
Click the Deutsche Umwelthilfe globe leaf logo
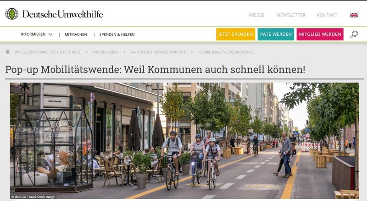coord(12,14)
